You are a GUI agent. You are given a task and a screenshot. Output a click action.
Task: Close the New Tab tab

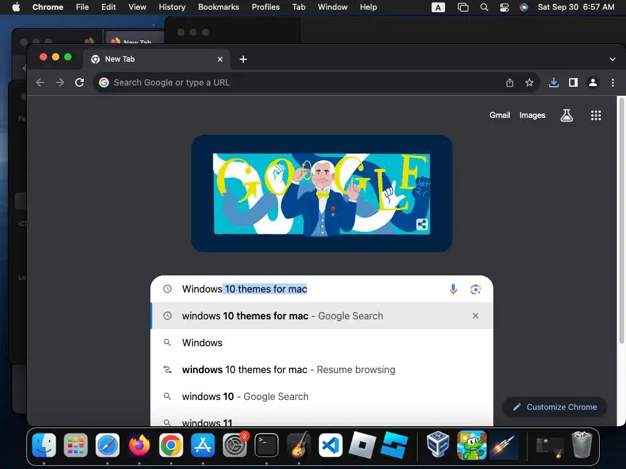pos(220,59)
